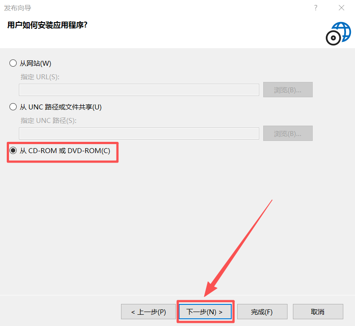Viewport: 355px width, 326px height.
Task: Click the 完成(F) finish button
Action: pos(262,312)
